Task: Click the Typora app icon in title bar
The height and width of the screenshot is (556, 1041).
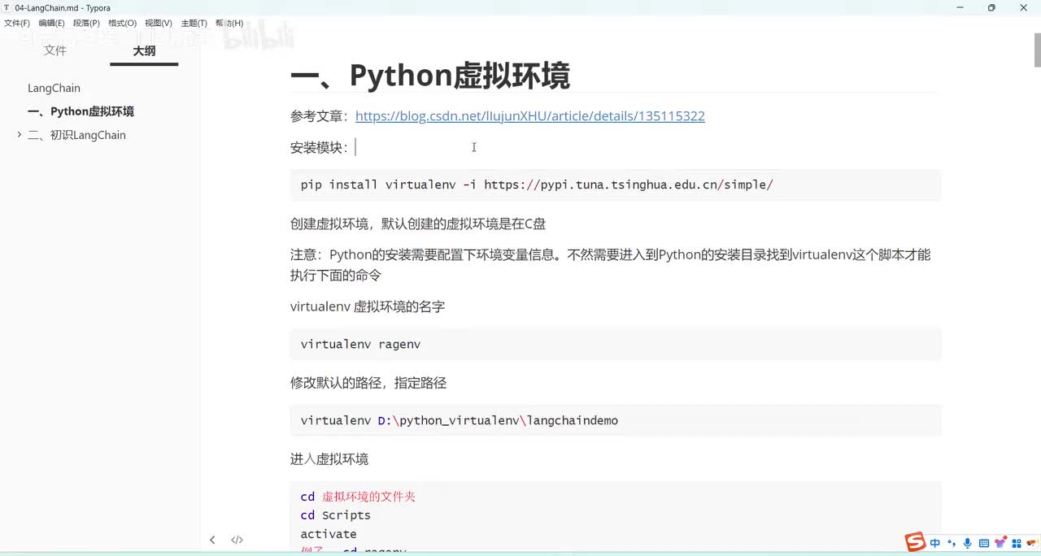Action: tap(7, 8)
